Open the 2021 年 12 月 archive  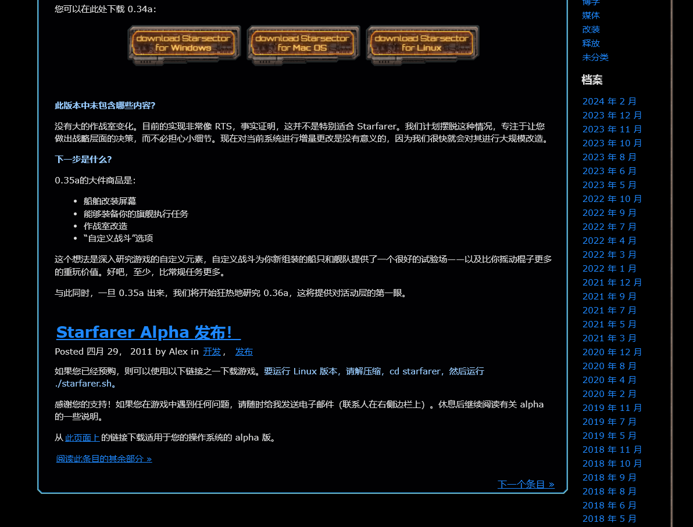click(x=612, y=283)
